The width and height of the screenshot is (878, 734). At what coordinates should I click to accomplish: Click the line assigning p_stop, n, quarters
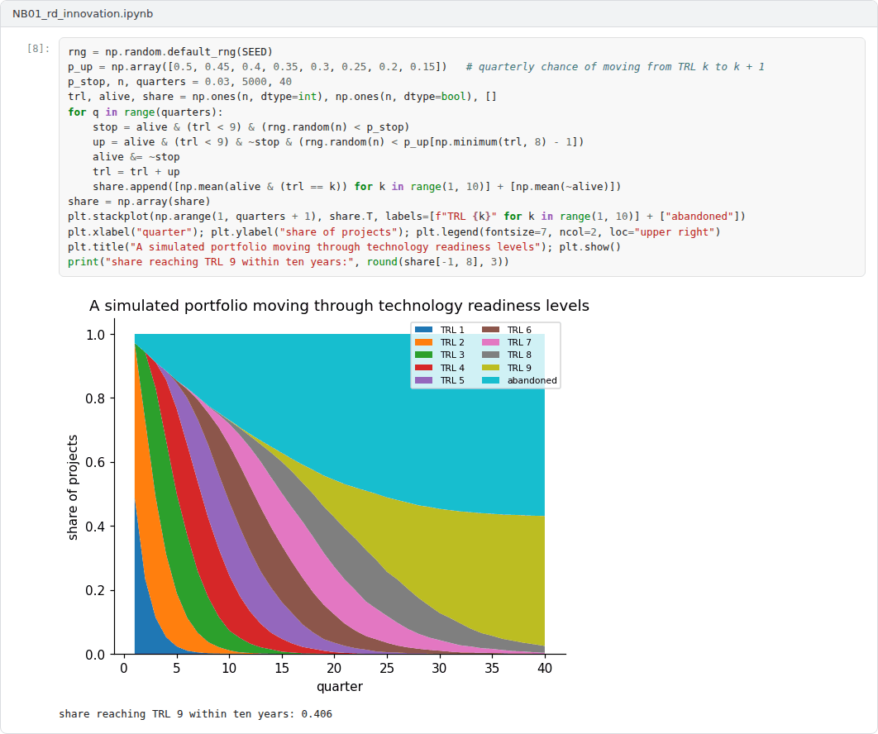(x=179, y=82)
